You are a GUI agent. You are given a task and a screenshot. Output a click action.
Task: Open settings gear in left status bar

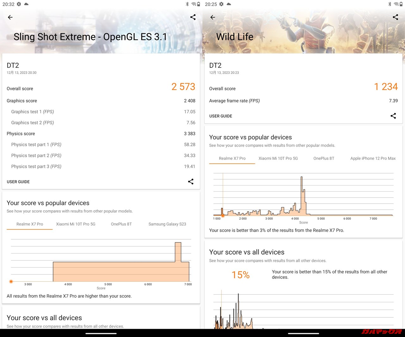[19, 4]
